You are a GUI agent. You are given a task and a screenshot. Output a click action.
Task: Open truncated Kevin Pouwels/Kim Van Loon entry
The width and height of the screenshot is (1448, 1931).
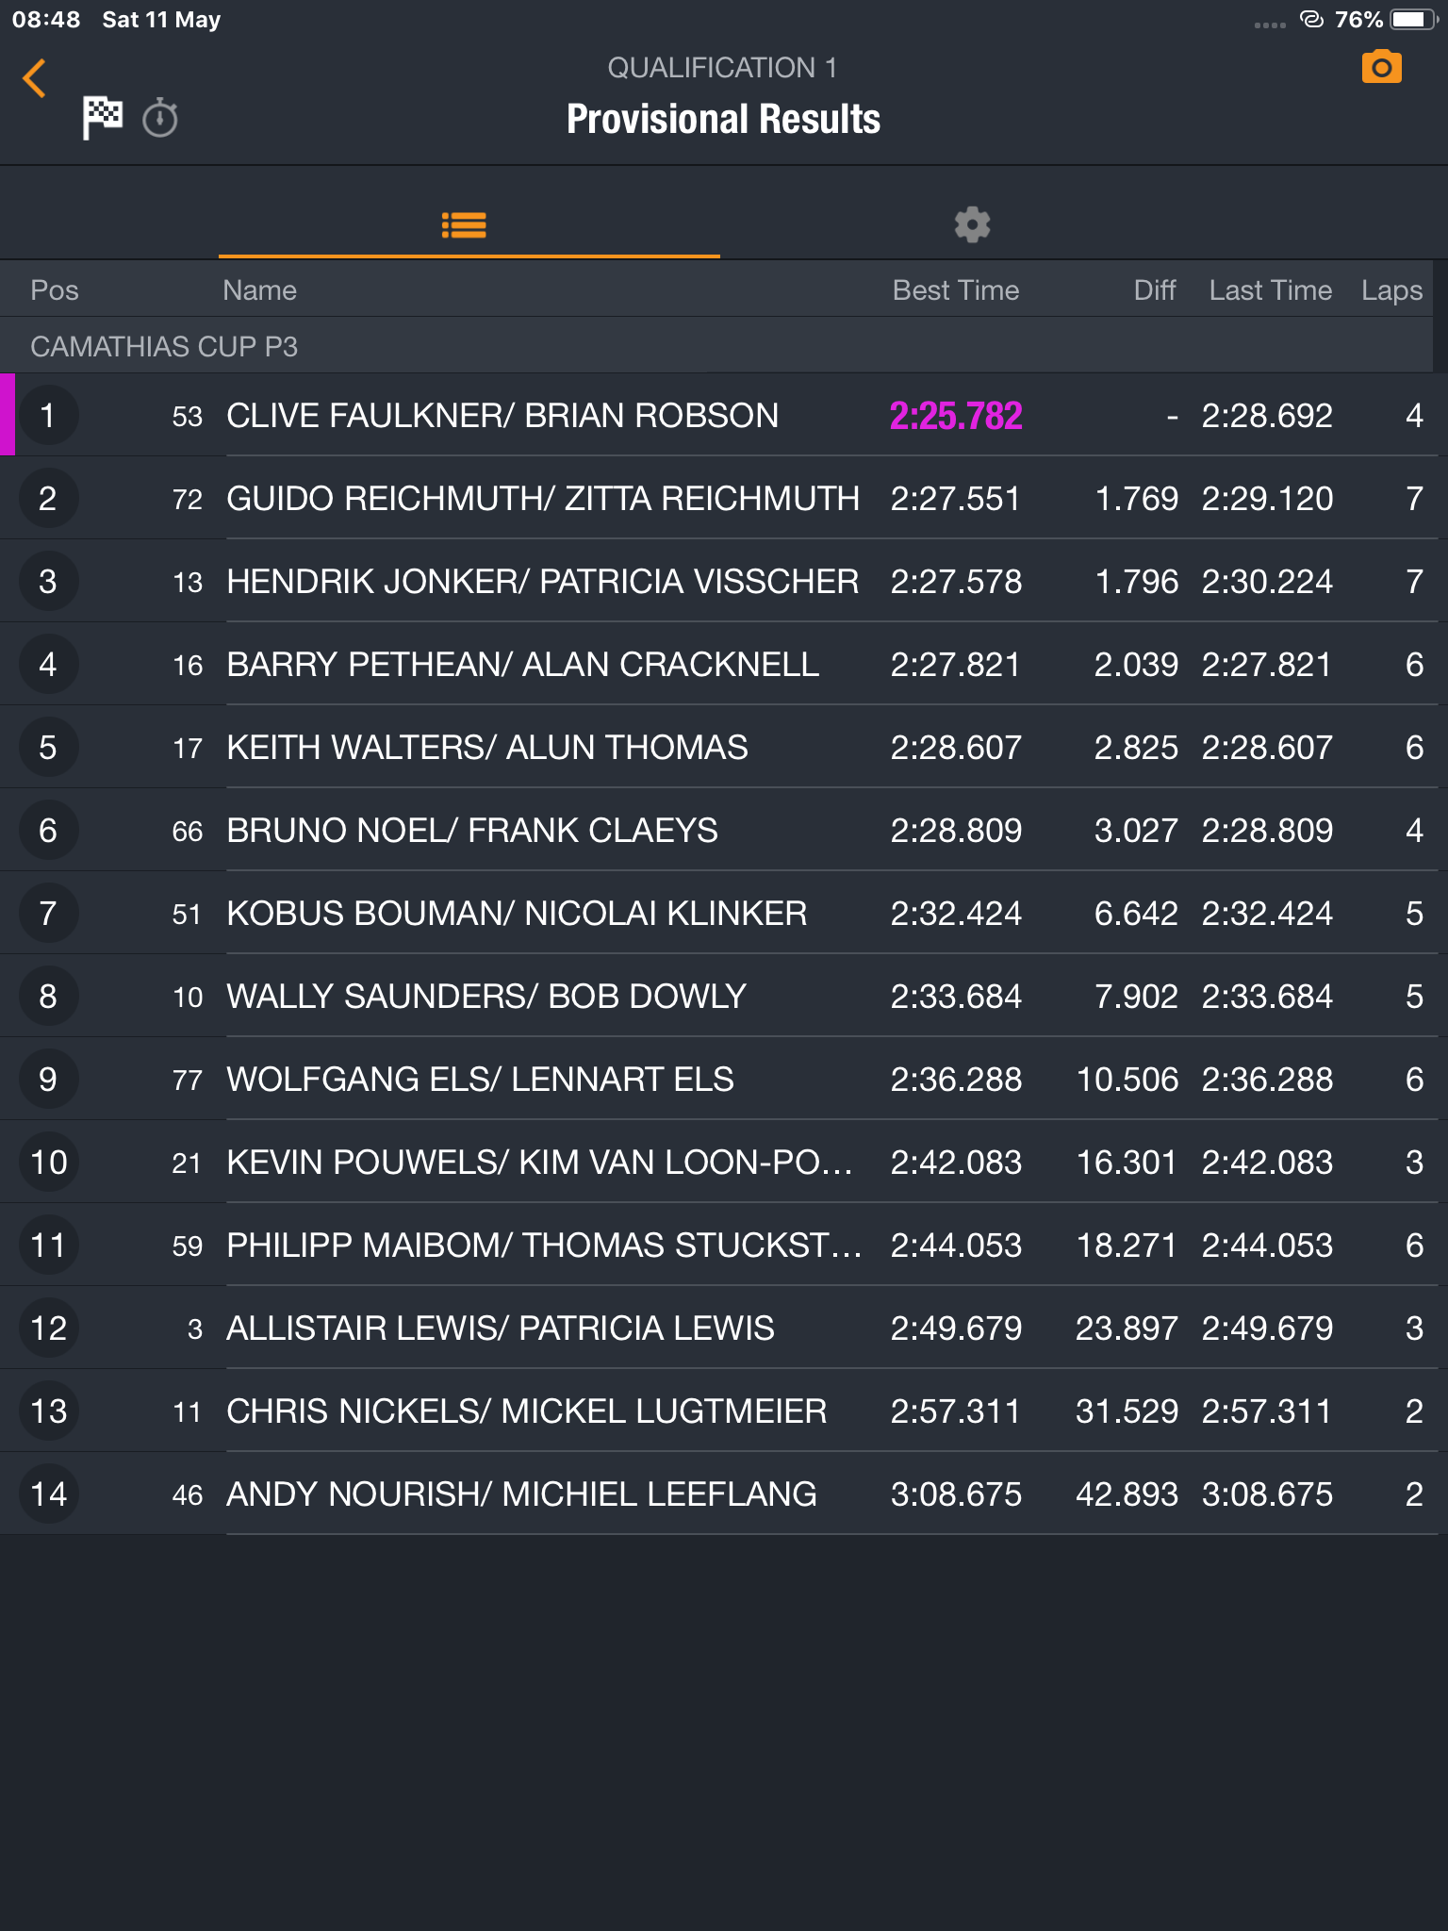[x=724, y=1163]
